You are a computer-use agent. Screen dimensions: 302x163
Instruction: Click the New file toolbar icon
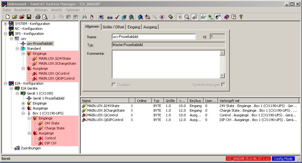pos(7,17)
